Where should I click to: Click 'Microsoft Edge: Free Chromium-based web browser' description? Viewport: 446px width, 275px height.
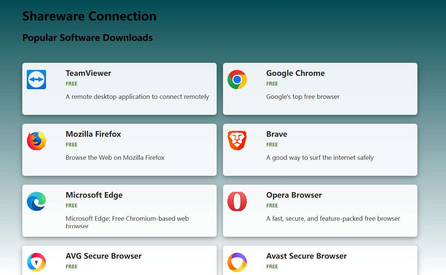click(x=127, y=222)
